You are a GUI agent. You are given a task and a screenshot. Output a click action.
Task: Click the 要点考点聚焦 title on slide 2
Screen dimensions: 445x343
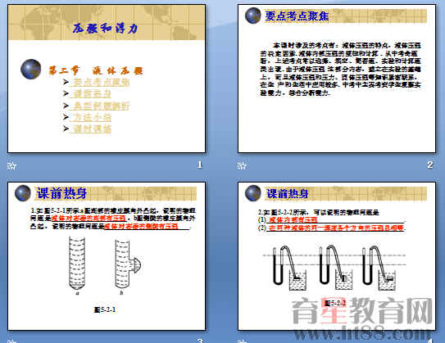coord(297,16)
